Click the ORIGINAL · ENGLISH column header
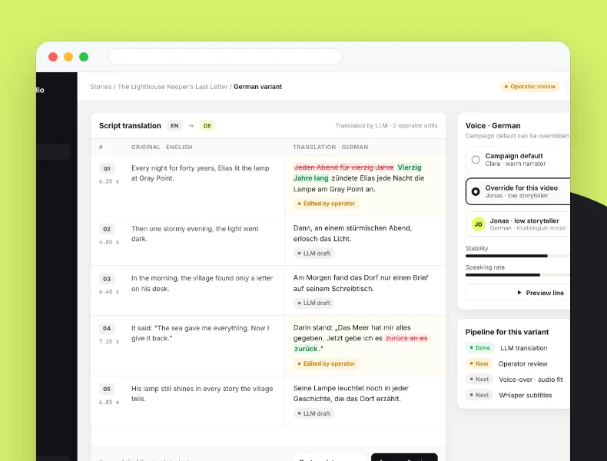Image resolution: width=607 pixels, height=461 pixels. 162,147
